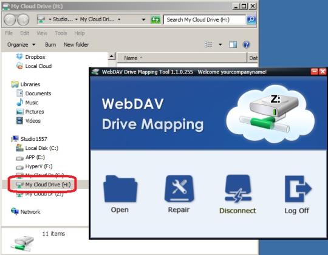Change the view with the view icon

208,44
